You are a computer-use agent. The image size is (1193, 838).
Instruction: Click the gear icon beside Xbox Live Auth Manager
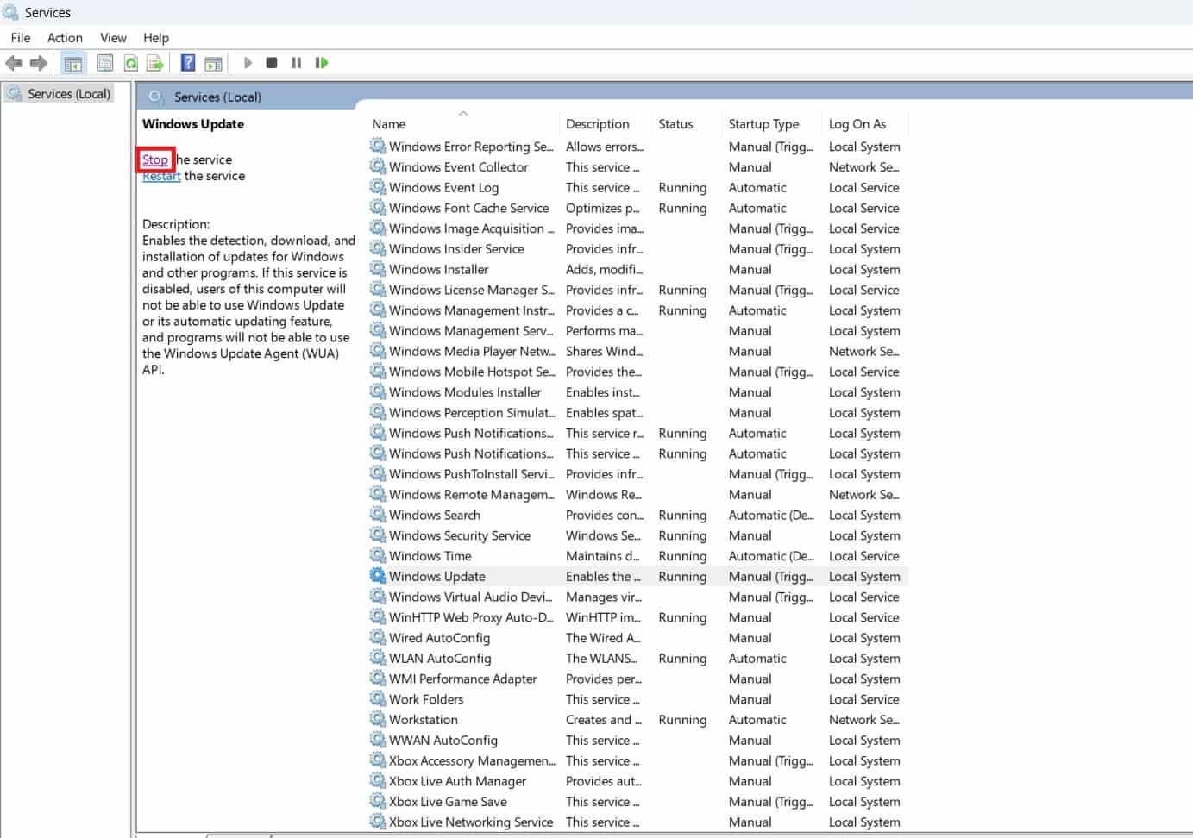[378, 780]
